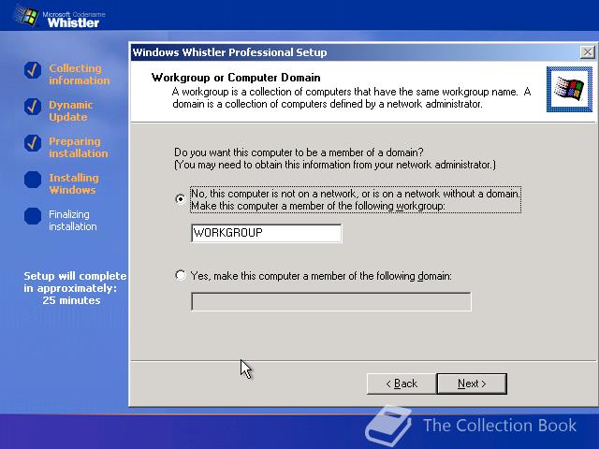This screenshot has height=449, width=599.
Task: Click the 'Workgroup or Computer Domain' heading
Action: pos(236,78)
